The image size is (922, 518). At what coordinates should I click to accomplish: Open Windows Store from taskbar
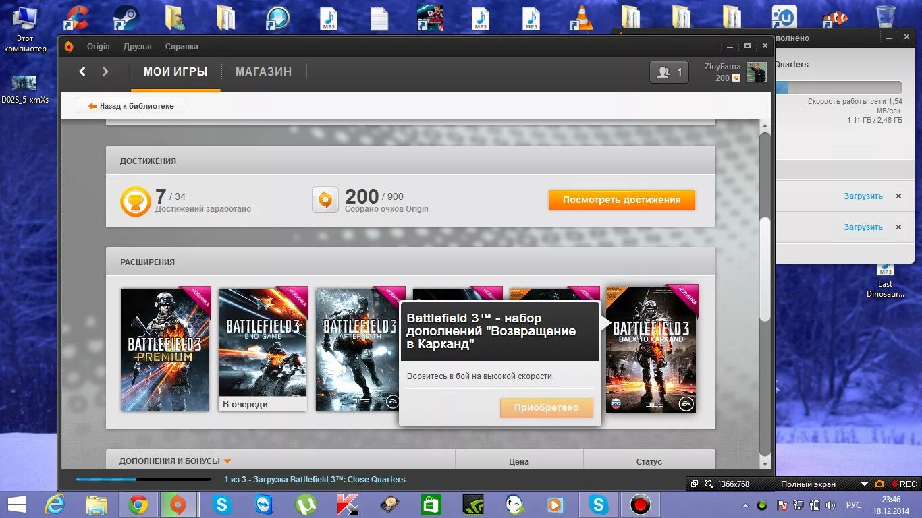431,505
